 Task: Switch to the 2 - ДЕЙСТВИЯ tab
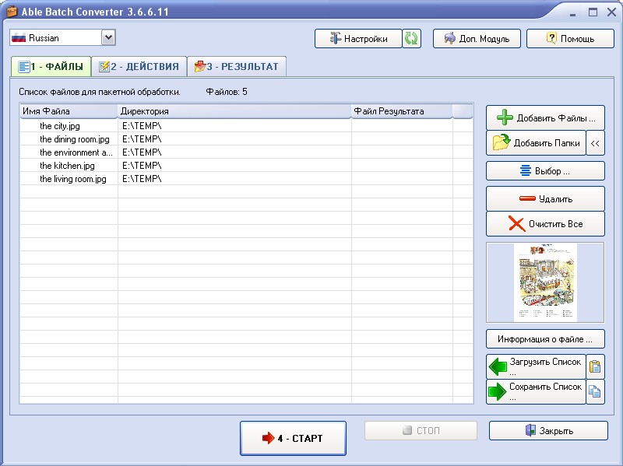[139, 66]
